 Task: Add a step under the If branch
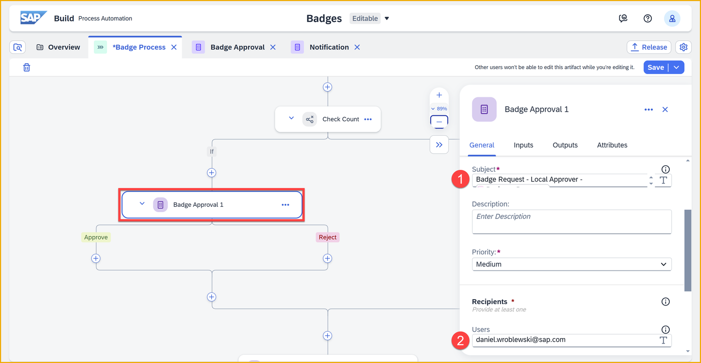point(212,173)
